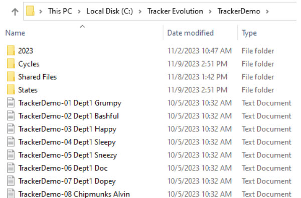Click the date modified of the Bashful file
This screenshot has height=198, width=301.
coord(200,116)
